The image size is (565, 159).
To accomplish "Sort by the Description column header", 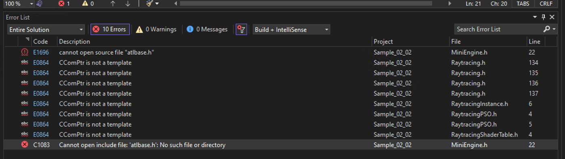I will point(75,41).
